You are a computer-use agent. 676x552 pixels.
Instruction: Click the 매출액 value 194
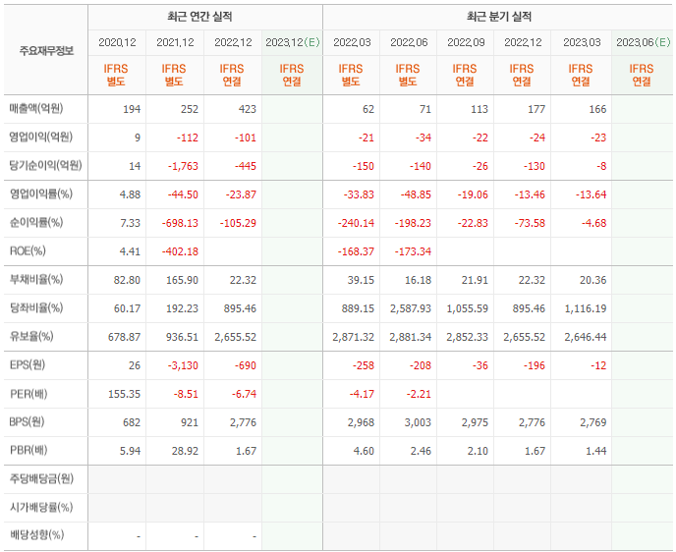132,109
